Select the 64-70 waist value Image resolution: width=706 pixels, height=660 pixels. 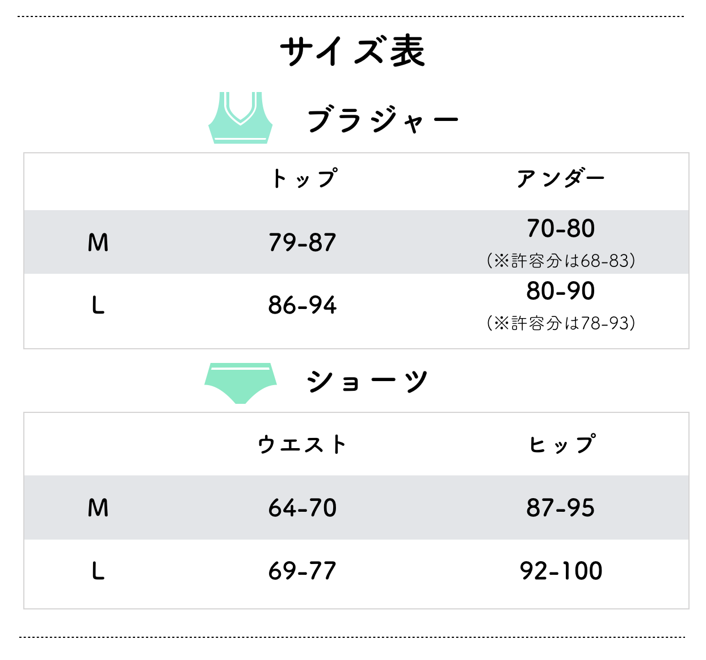(x=302, y=508)
